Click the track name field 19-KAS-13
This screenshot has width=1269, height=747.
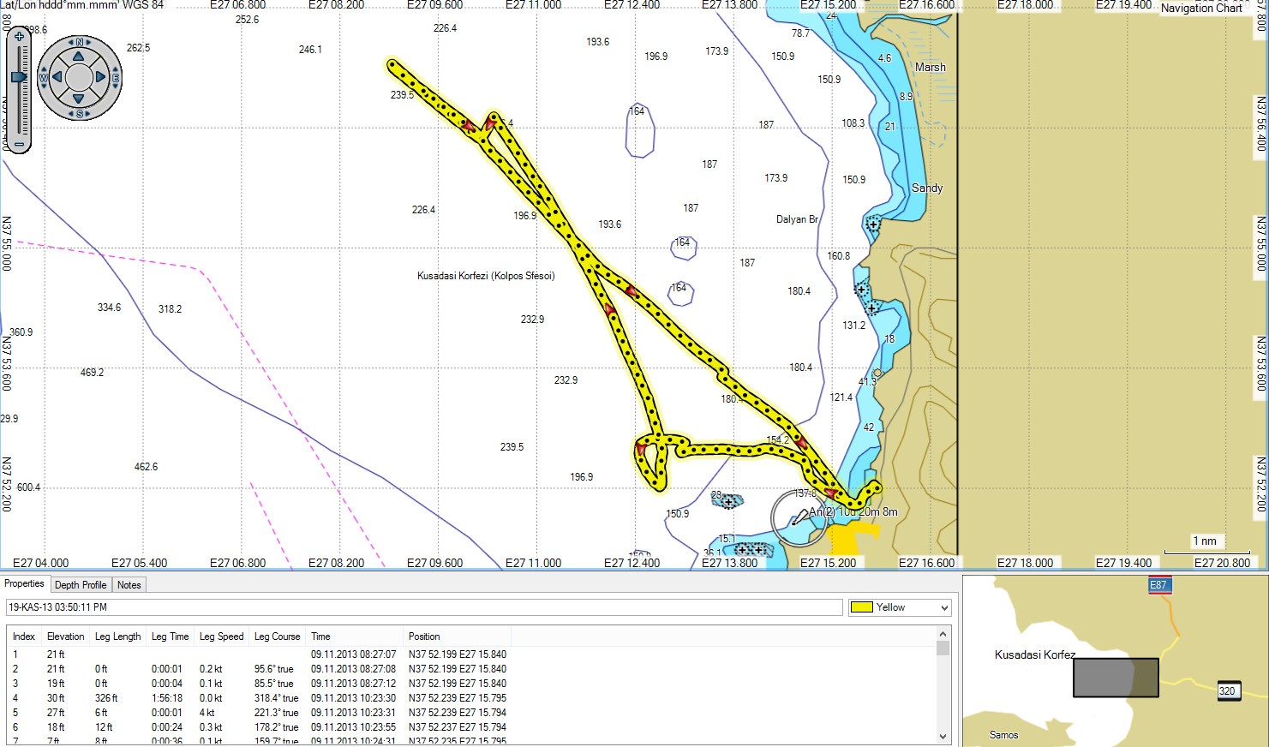424,607
